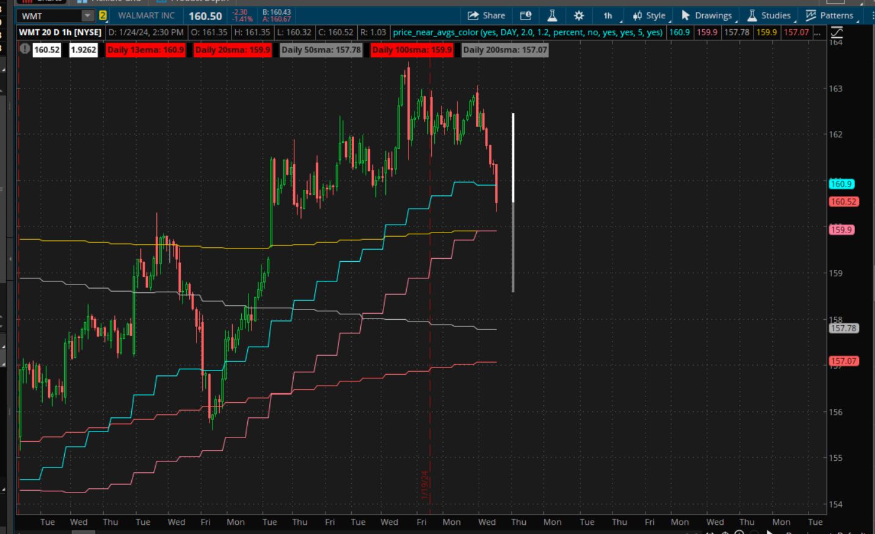Open the Patterns menu
The height and width of the screenshot is (534, 875).
click(829, 15)
